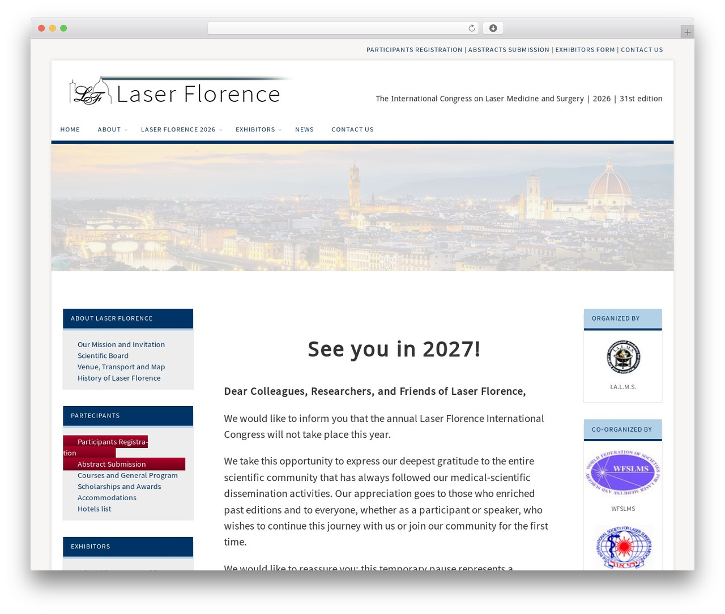The image size is (725, 614).
Task: Close the browser window with red button
Action: [41, 28]
